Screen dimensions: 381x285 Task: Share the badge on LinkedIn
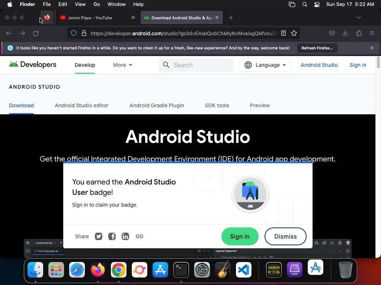(x=125, y=236)
